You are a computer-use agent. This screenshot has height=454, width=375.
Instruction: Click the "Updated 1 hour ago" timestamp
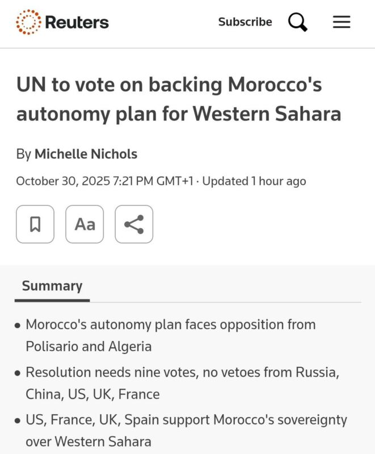point(254,181)
